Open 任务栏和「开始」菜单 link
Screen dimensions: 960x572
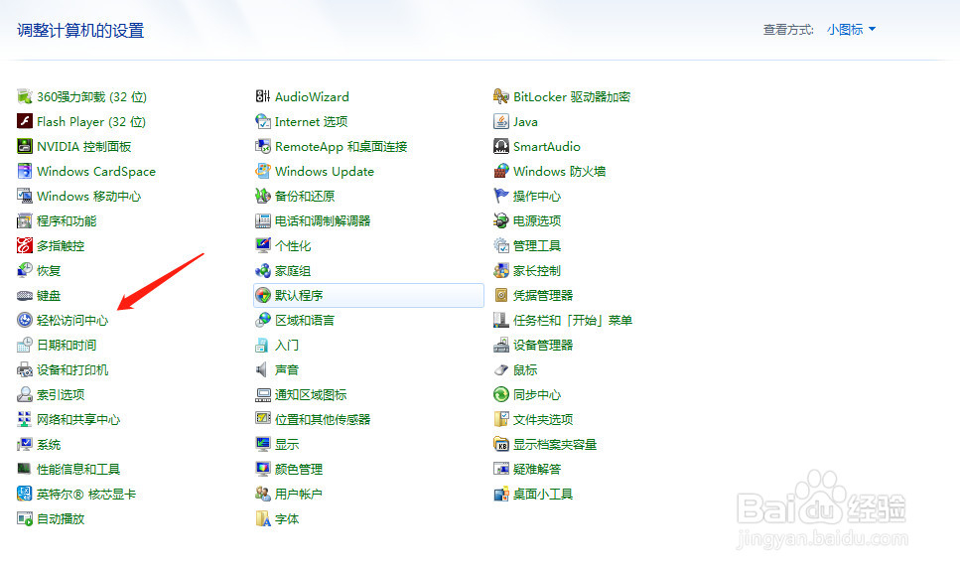573,321
